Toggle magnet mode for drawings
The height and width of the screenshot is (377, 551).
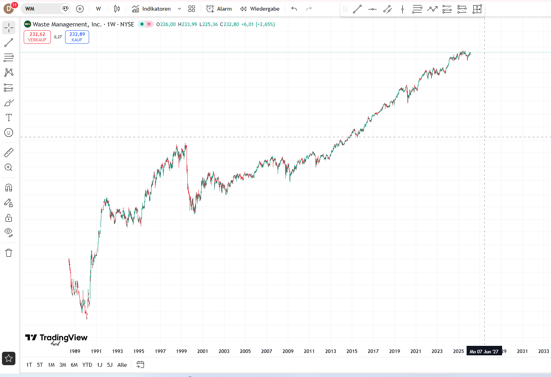[x=9, y=188]
